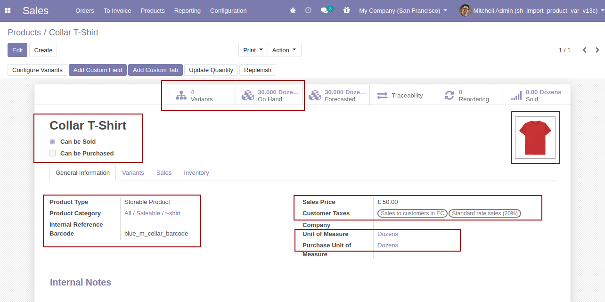Viewport: 605px width, 302px height.
Task: Open the apps grid menu icon
Action: coord(8,10)
